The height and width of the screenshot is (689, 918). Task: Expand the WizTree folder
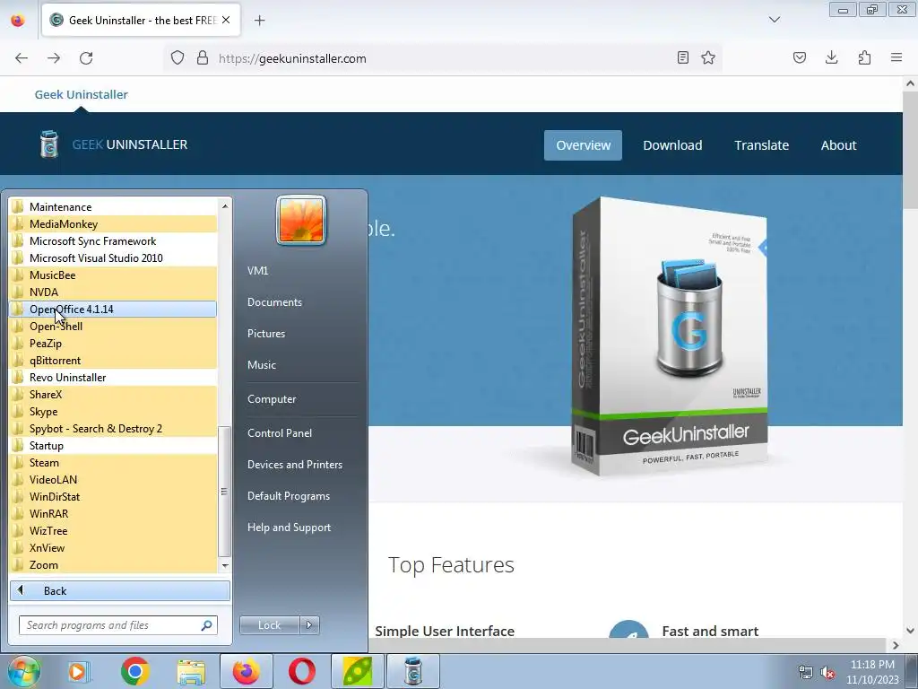click(x=113, y=530)
